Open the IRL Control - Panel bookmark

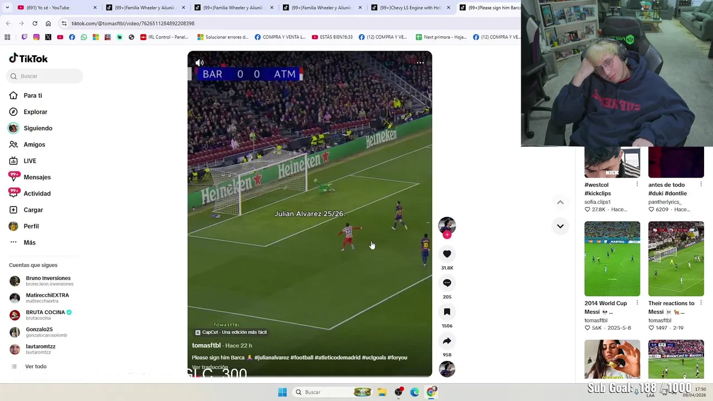(x=164, y=37)
